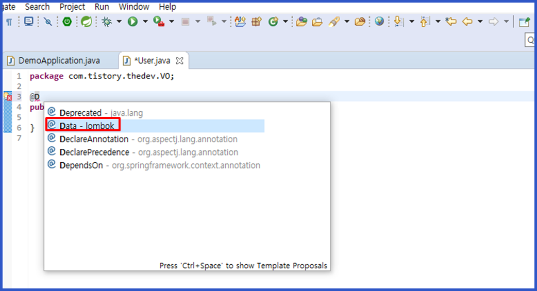Click the Open Console monitor icon
Image resolution: width=537 pixels, height=291 pixels.
pos(29,22)
